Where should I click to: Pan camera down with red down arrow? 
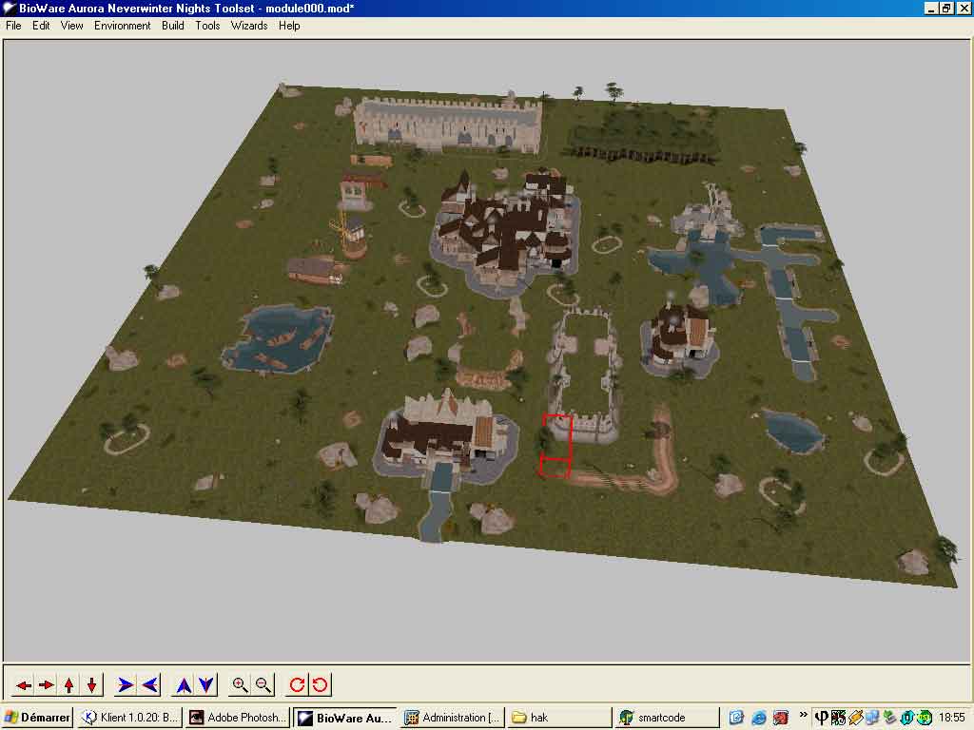92,685
